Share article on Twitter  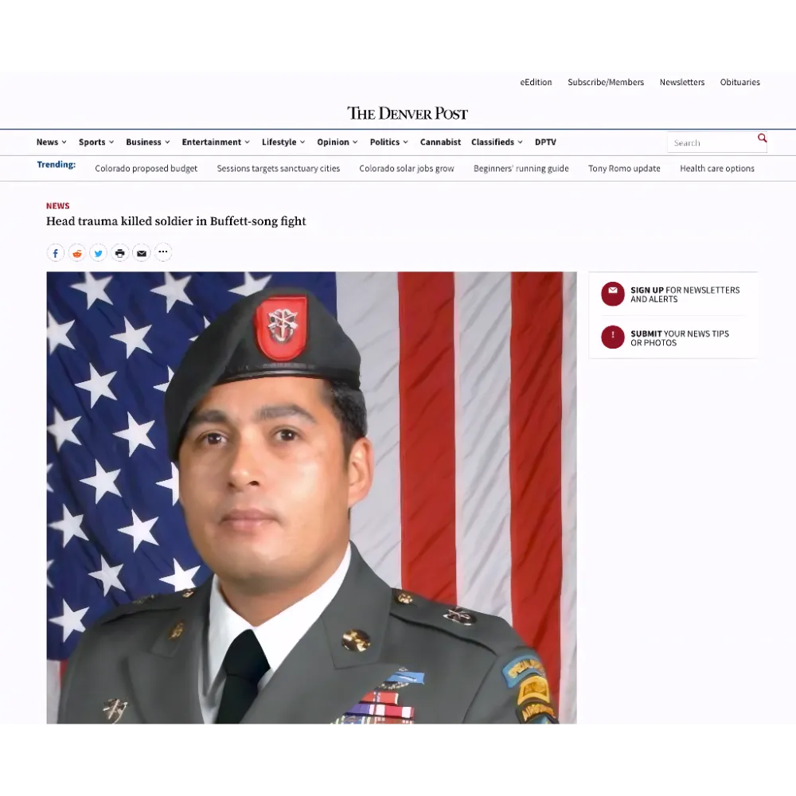tap(99, 253)
